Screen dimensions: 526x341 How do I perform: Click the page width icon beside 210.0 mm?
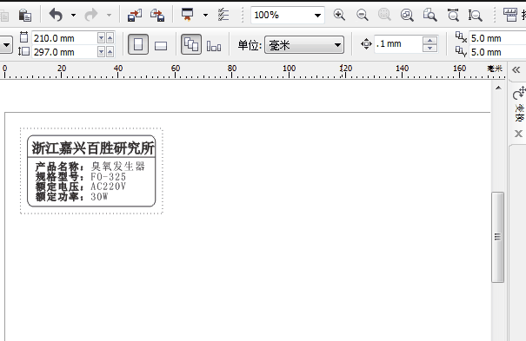coord(23,37)
